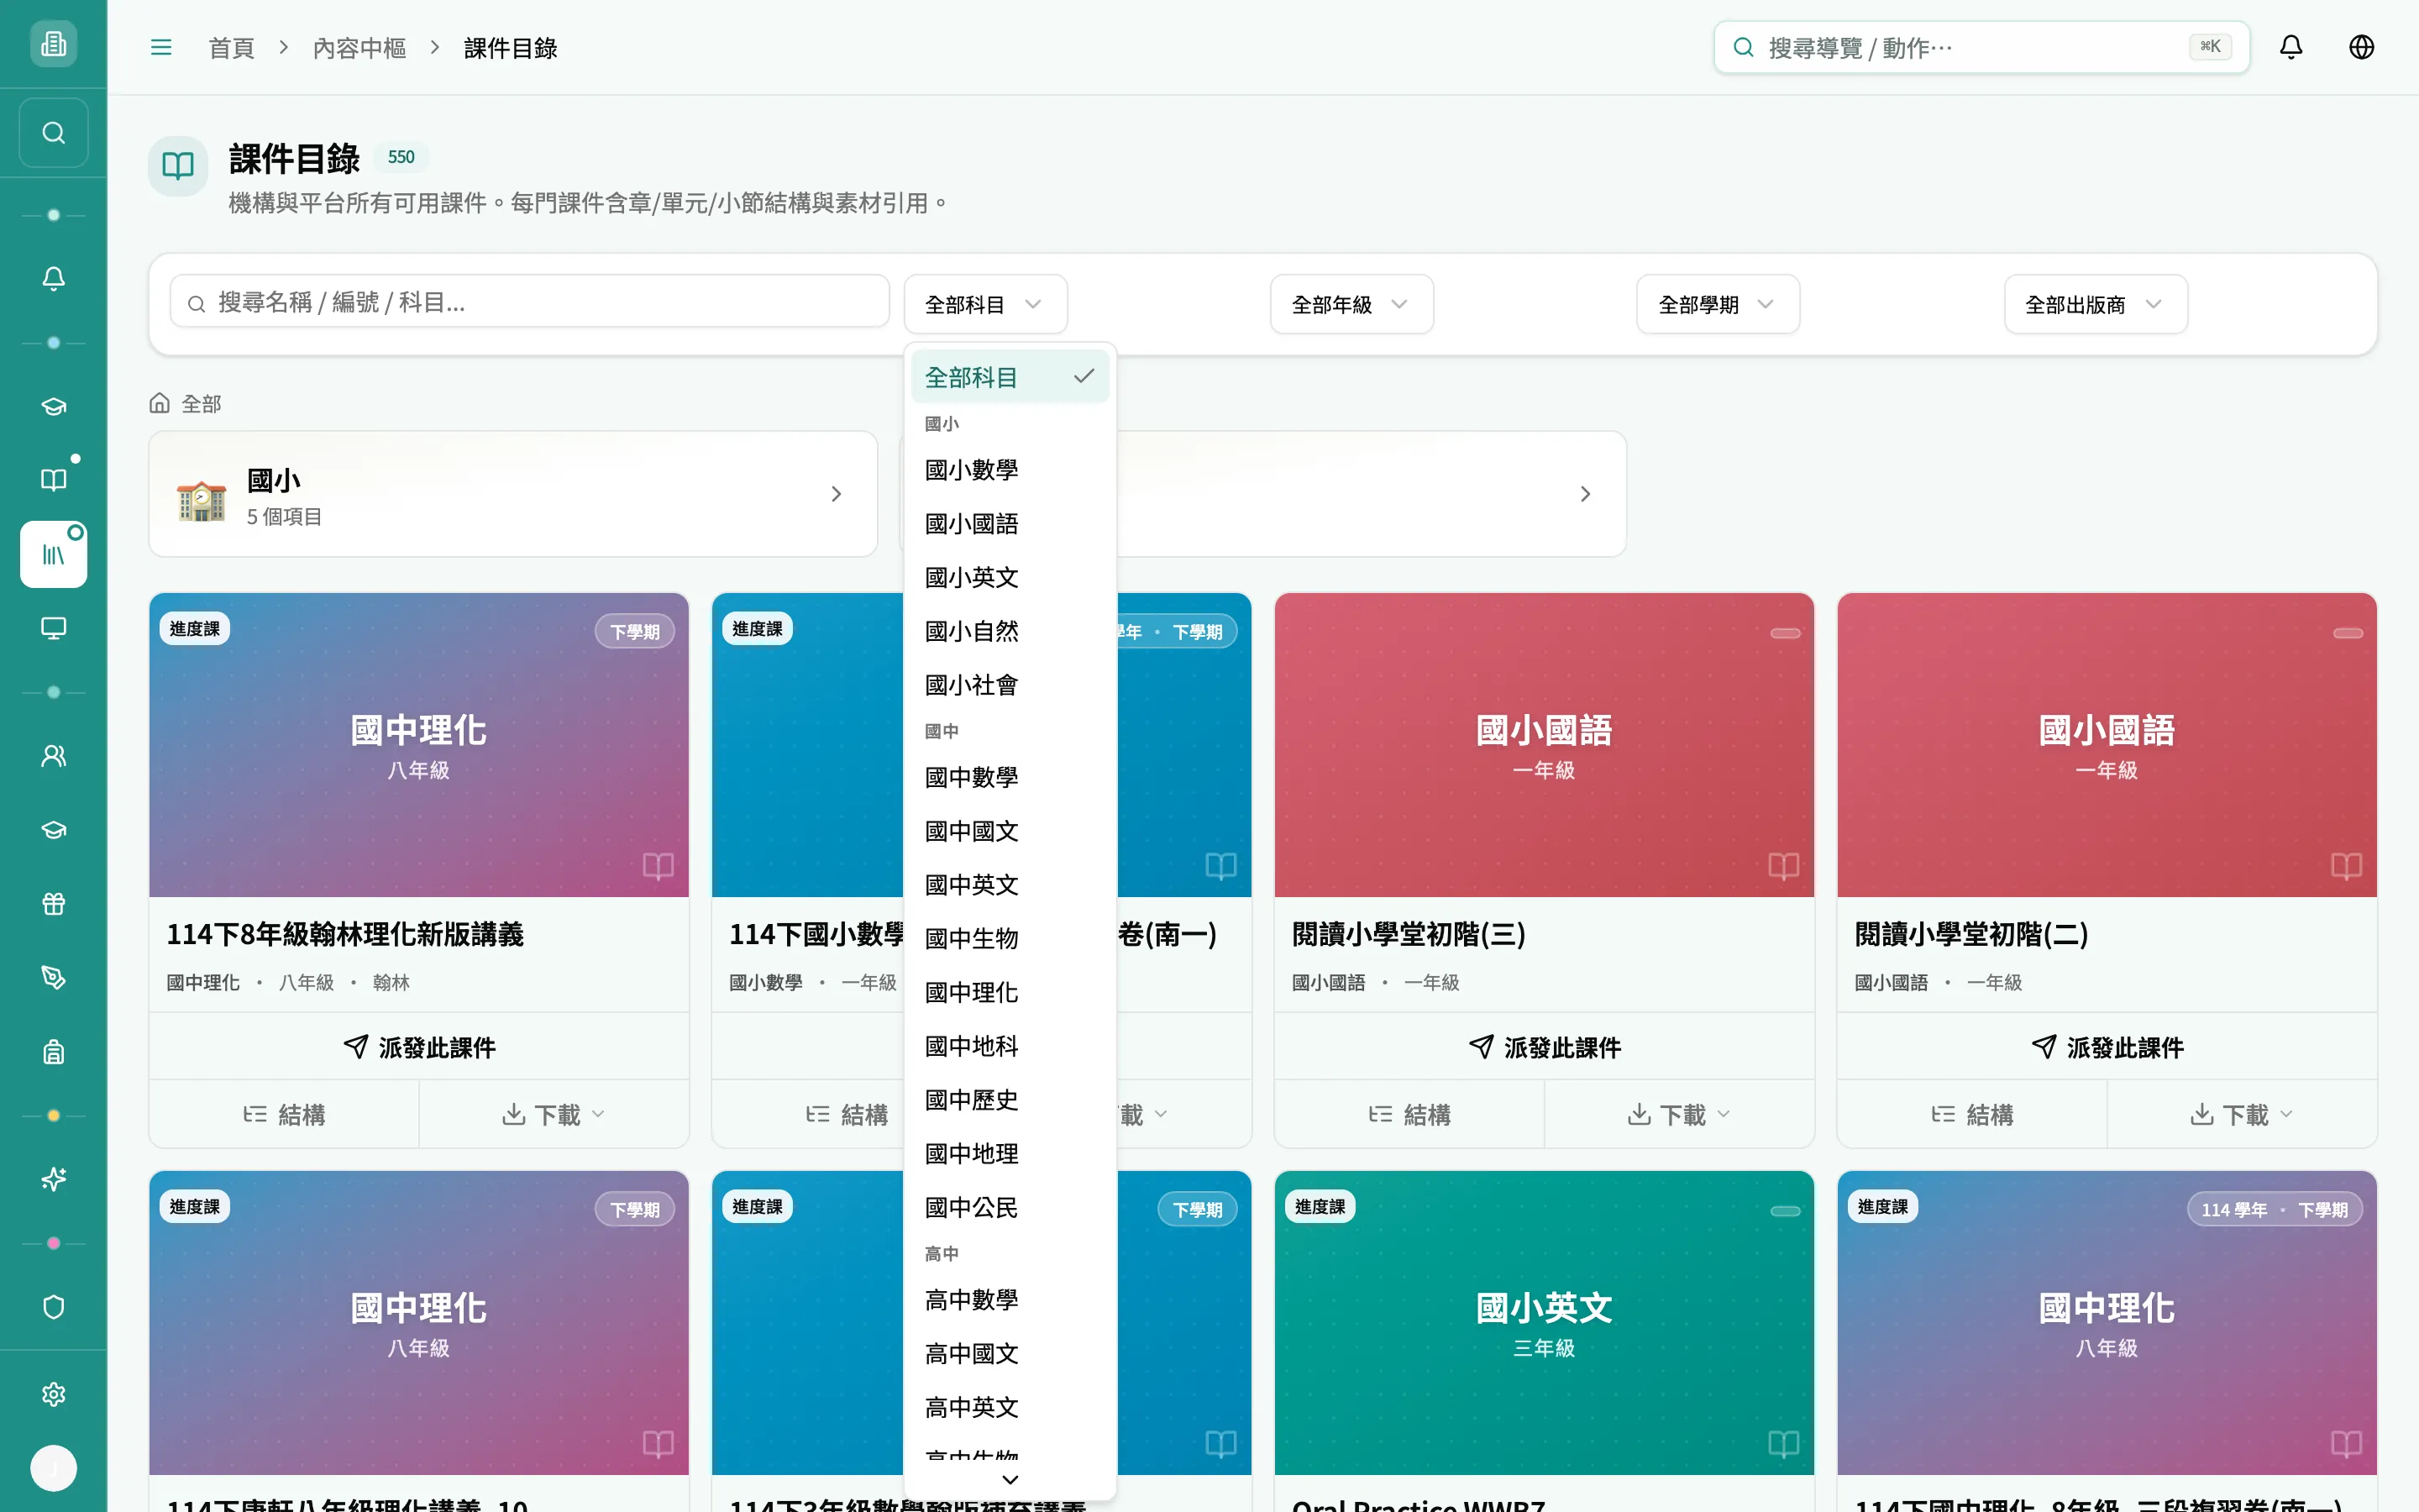The height and width of the screenshot is (1512, 2419).
Task: Open 結構 for 114下8年級翰林理化新版講義
Action: pyautogui.click(x=284, y=1114)
